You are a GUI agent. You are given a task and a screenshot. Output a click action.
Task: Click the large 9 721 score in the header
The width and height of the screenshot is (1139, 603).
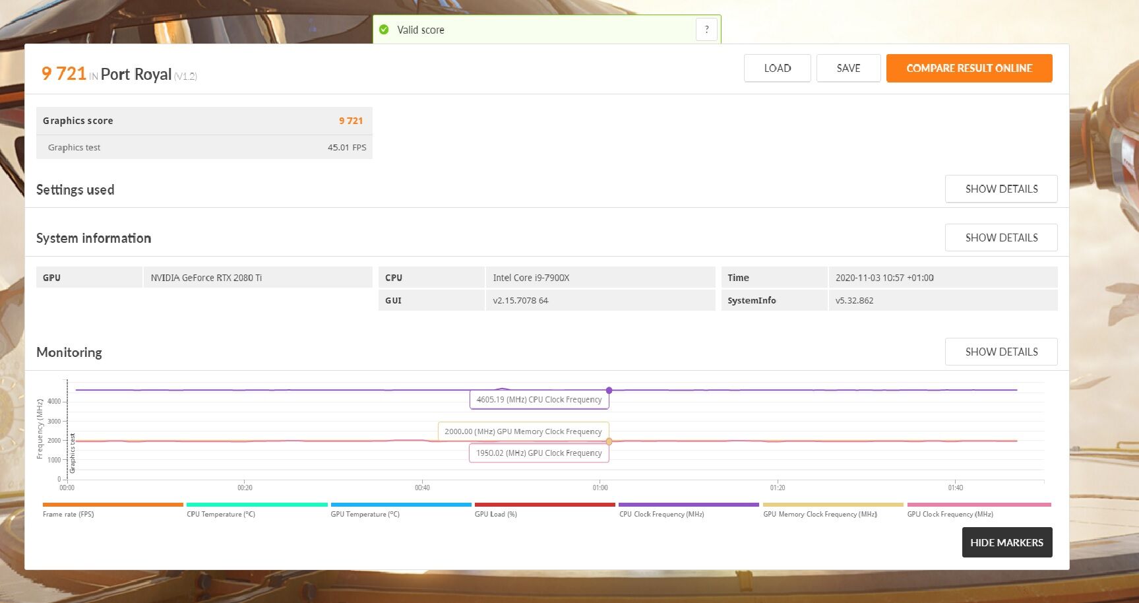click(x=64, y=73)
